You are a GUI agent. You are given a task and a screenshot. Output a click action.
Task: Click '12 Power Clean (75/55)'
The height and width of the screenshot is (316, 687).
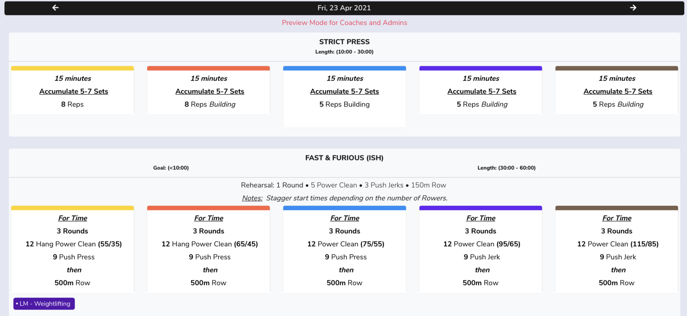[x=346, y=244]
